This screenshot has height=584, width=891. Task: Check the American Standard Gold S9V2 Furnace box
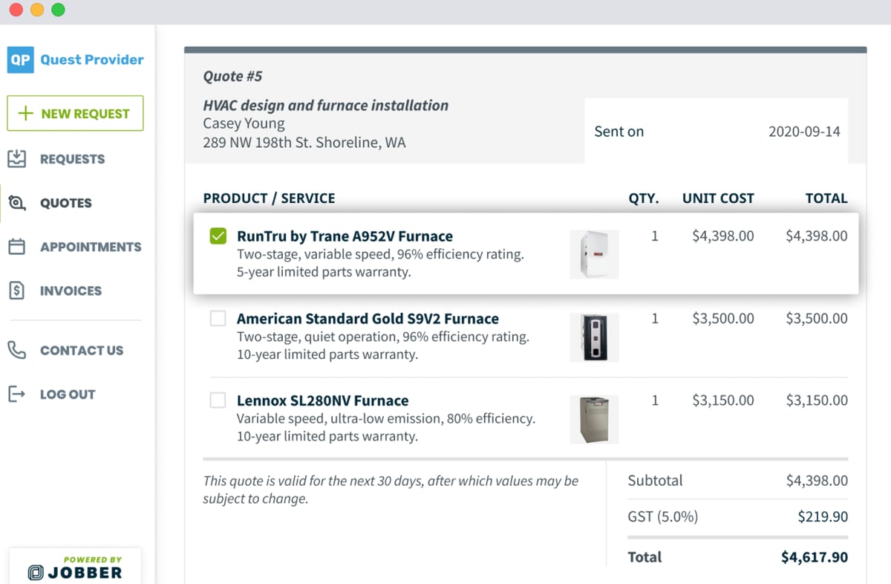pos(218,319)
